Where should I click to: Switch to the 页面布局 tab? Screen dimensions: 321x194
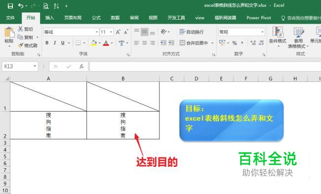coord(73,18)
